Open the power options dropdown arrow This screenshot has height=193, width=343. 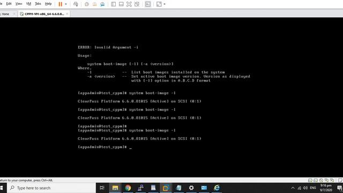(66, 4)
